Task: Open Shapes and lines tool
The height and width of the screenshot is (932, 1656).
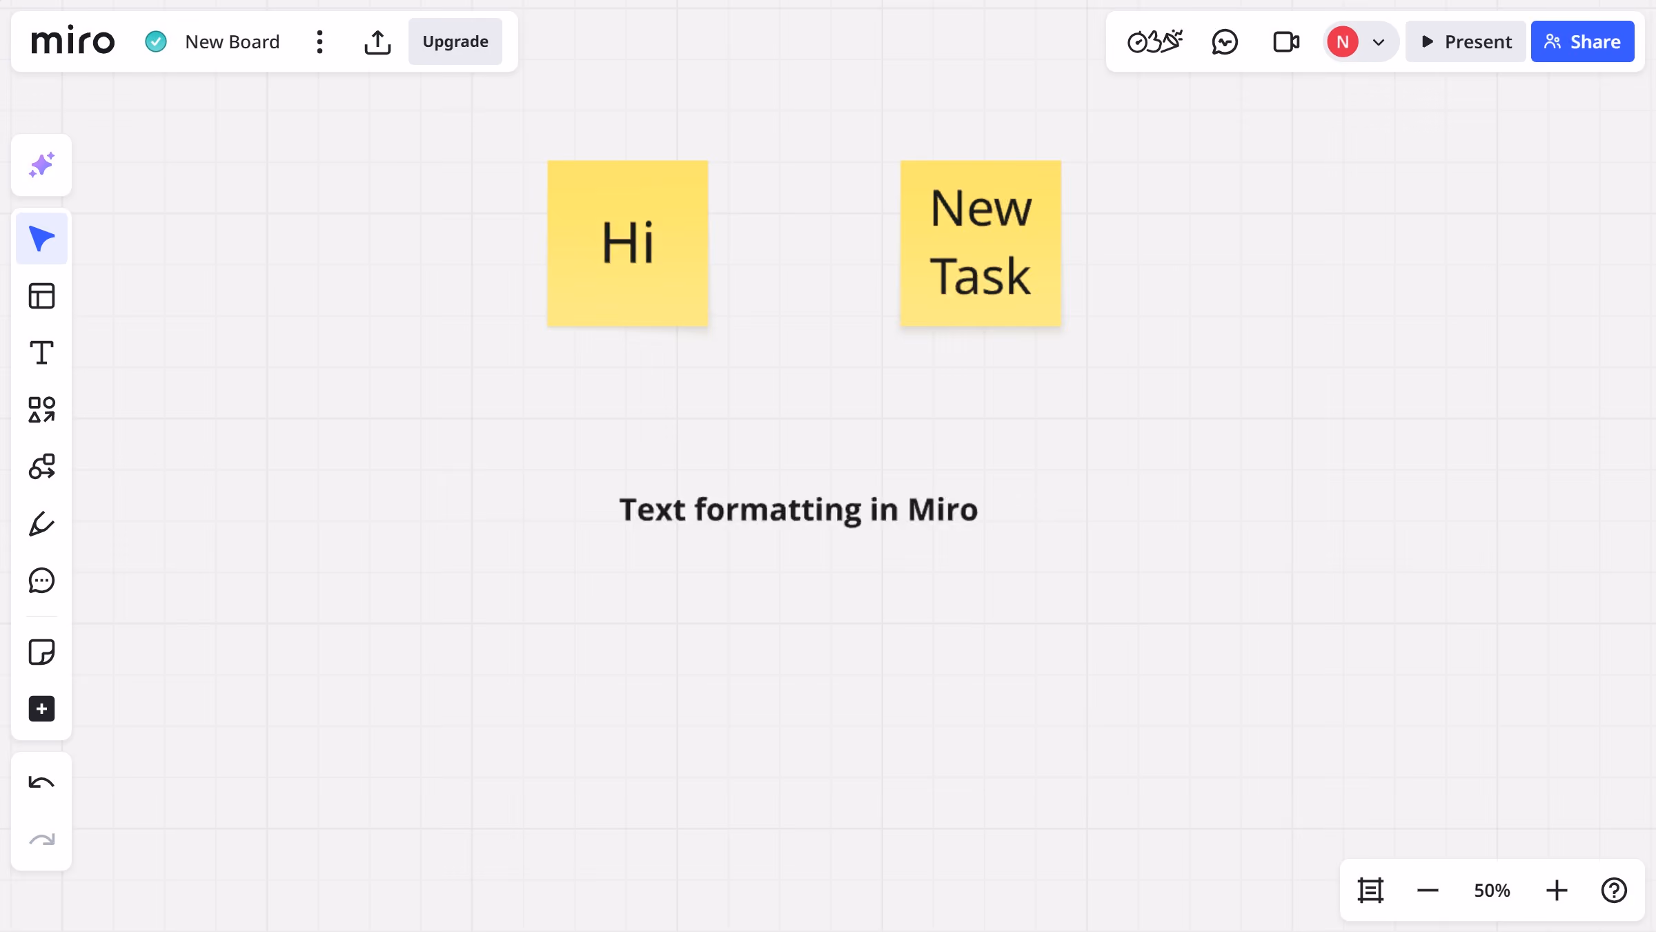Action: point(41,409)
